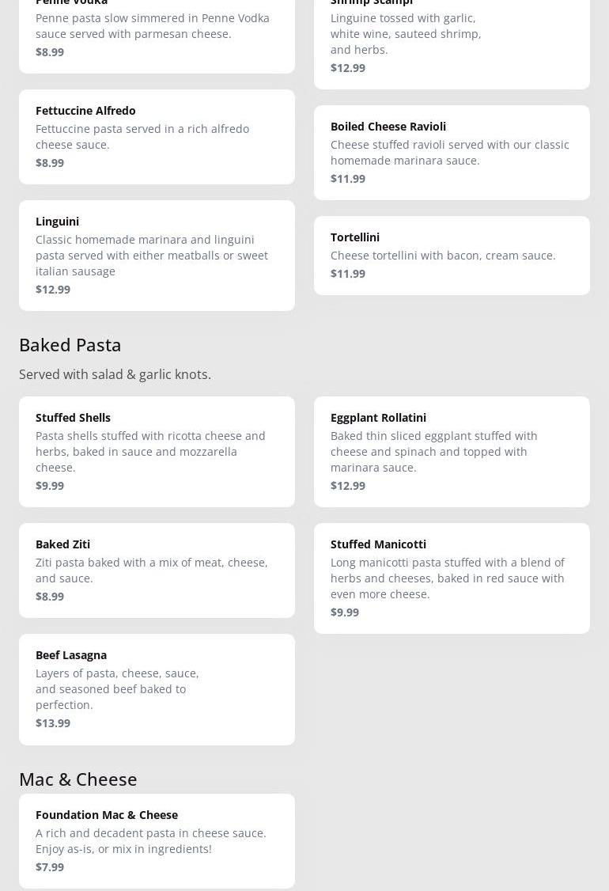Viewport: 609px width, 891px height.
Task: Open the Stuffed Manicotti item
Action: tap(452, 578)
